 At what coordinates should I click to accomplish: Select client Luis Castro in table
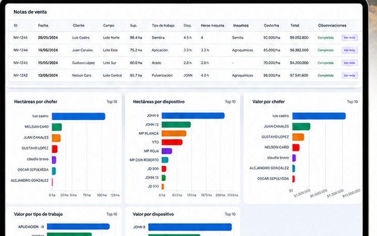(x=81, y=38)
